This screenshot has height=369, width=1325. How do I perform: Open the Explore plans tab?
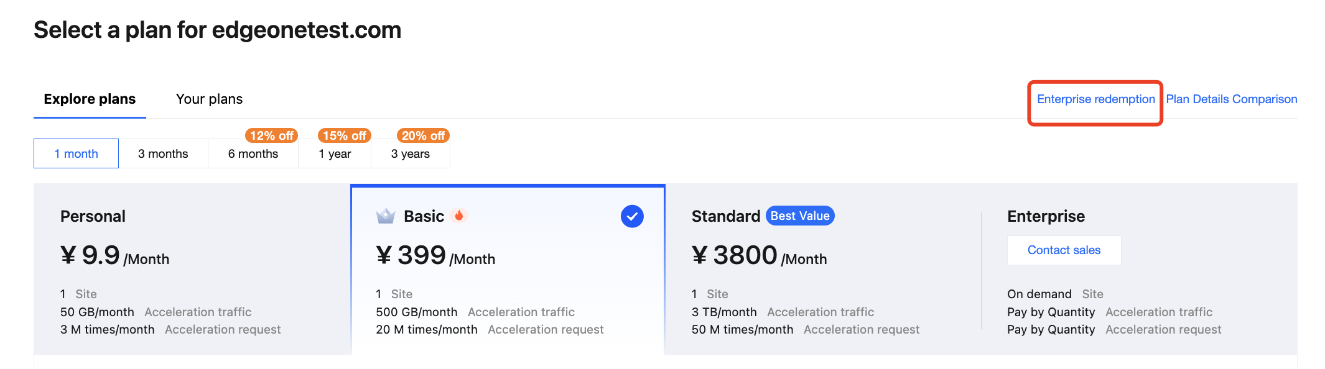click(x=90, y=99)
